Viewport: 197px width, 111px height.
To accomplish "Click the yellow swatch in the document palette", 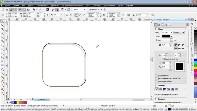I will (x=18, y=103).
